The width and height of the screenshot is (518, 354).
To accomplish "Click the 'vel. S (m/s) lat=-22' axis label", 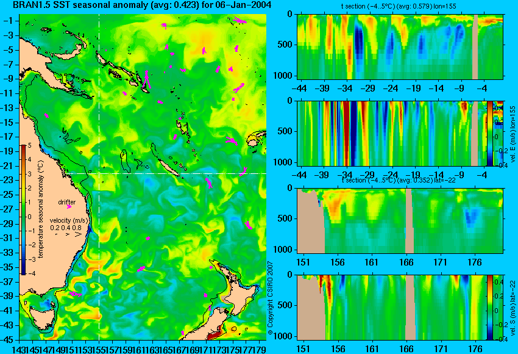I will click(513, 308).
